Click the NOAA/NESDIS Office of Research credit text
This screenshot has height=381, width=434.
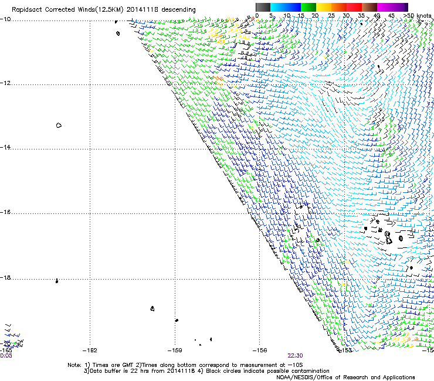[345, 377]
